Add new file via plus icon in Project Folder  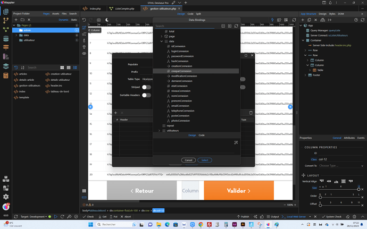(16, 20)
